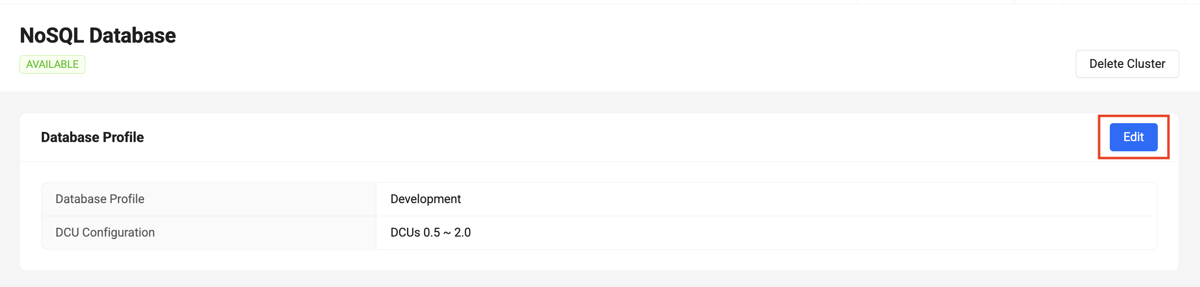Click the page header area above the badge

[97, 34]
